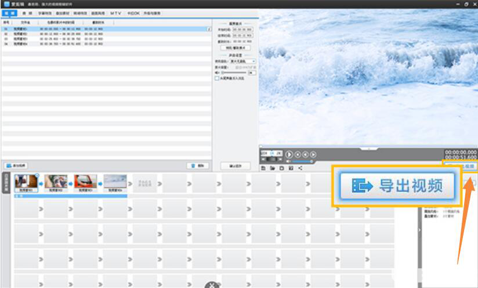The image size is (478, 288).
Task: Select the red car clip thumbnail
Action: pyautogui.click(x=86, y=181)
